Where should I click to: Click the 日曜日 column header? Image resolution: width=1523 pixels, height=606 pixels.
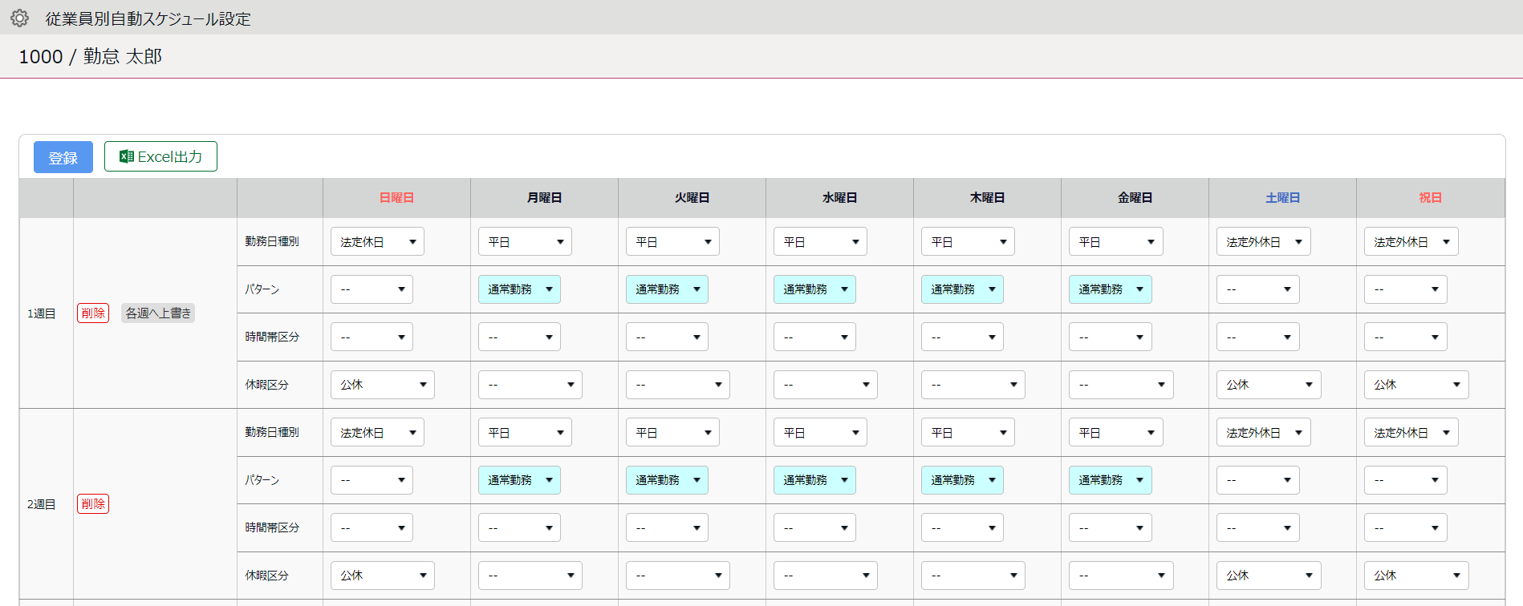396,197
